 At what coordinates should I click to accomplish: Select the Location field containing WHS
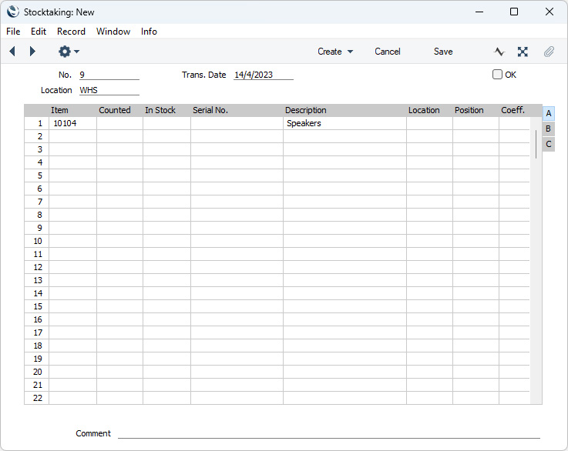109,90
